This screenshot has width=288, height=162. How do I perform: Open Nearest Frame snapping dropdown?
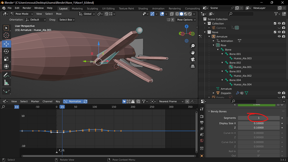pyautogui.click(x=171, y=101)
